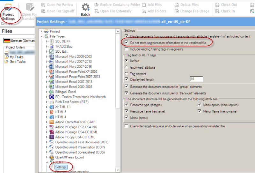Select the 'equiv-text' attribute radio option
Viewport: 255px width, 173px height.
coord(126,67)
